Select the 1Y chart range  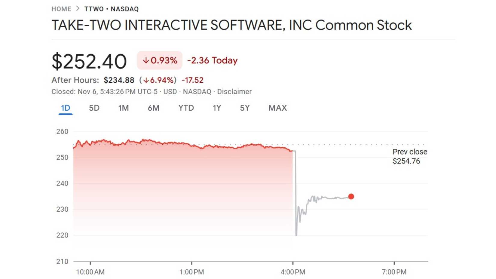click(217, 108)
